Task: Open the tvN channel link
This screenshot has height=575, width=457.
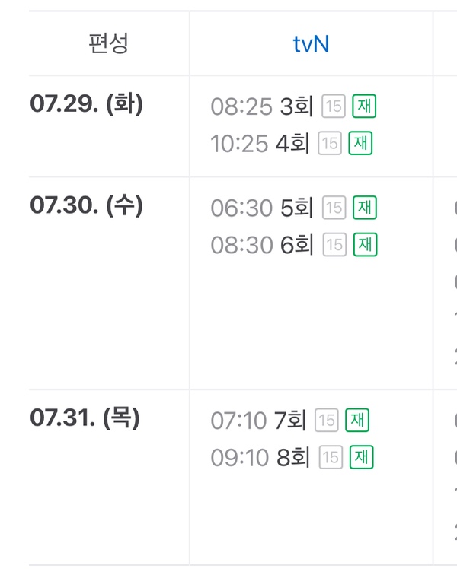Action: pyautogui.click(x=311, y=44)
